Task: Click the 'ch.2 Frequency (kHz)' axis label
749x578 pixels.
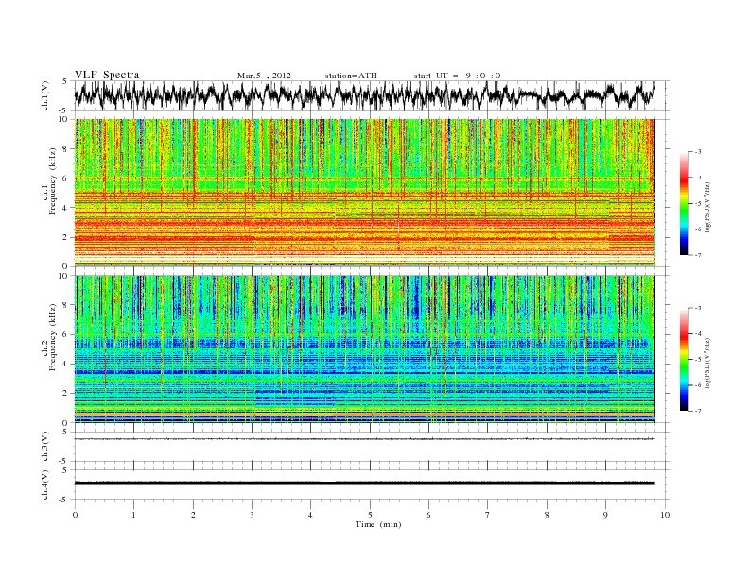Action: point(48,336)
